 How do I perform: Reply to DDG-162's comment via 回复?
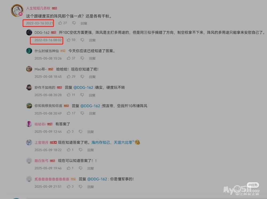[x=92, y=40]
